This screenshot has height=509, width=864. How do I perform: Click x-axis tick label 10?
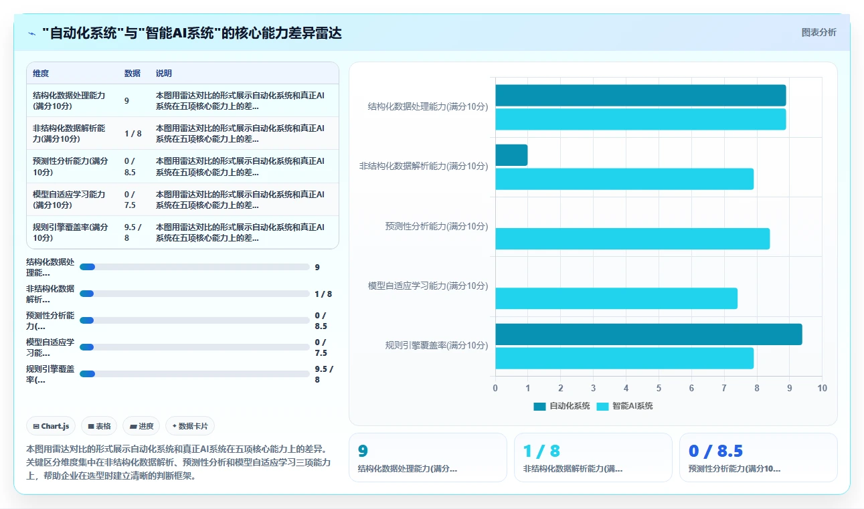click(822, 389)
